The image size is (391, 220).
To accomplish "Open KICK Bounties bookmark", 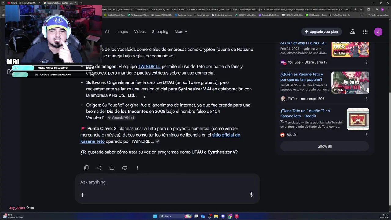I will tap(316, 15).
